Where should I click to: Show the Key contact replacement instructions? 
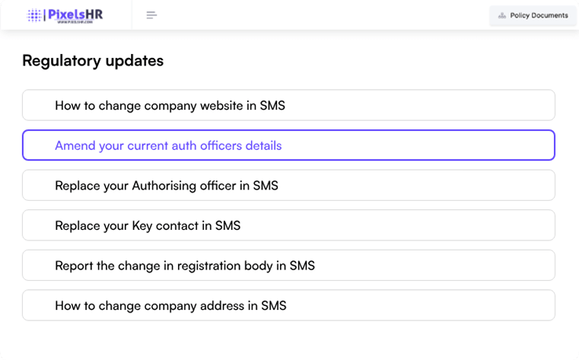coord(148,225)
